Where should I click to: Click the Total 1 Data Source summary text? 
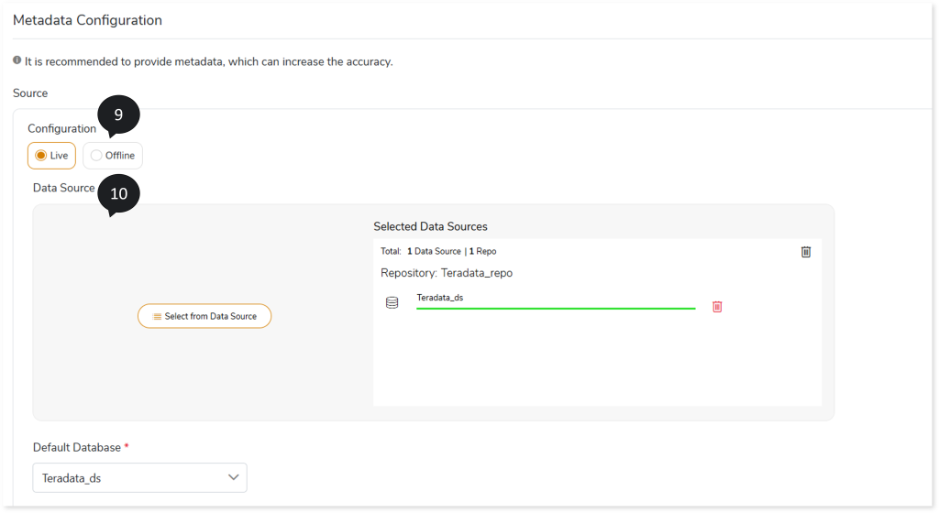[420, 251]
